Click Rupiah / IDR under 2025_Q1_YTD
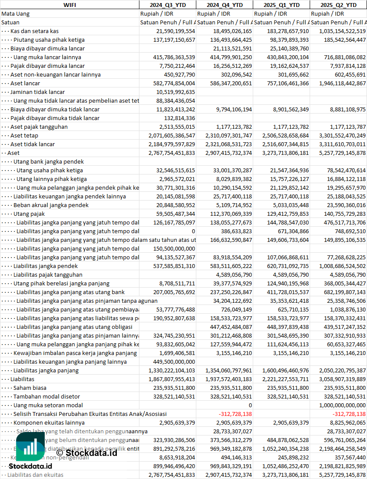Viewport: 367px width, 479px height. click(271, 14)
